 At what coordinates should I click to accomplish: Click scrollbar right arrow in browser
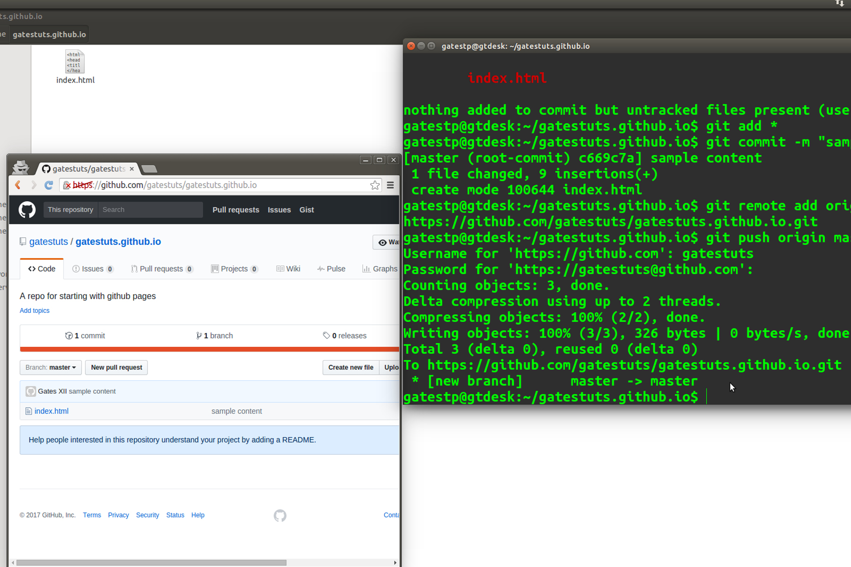[x=395, y=563]
